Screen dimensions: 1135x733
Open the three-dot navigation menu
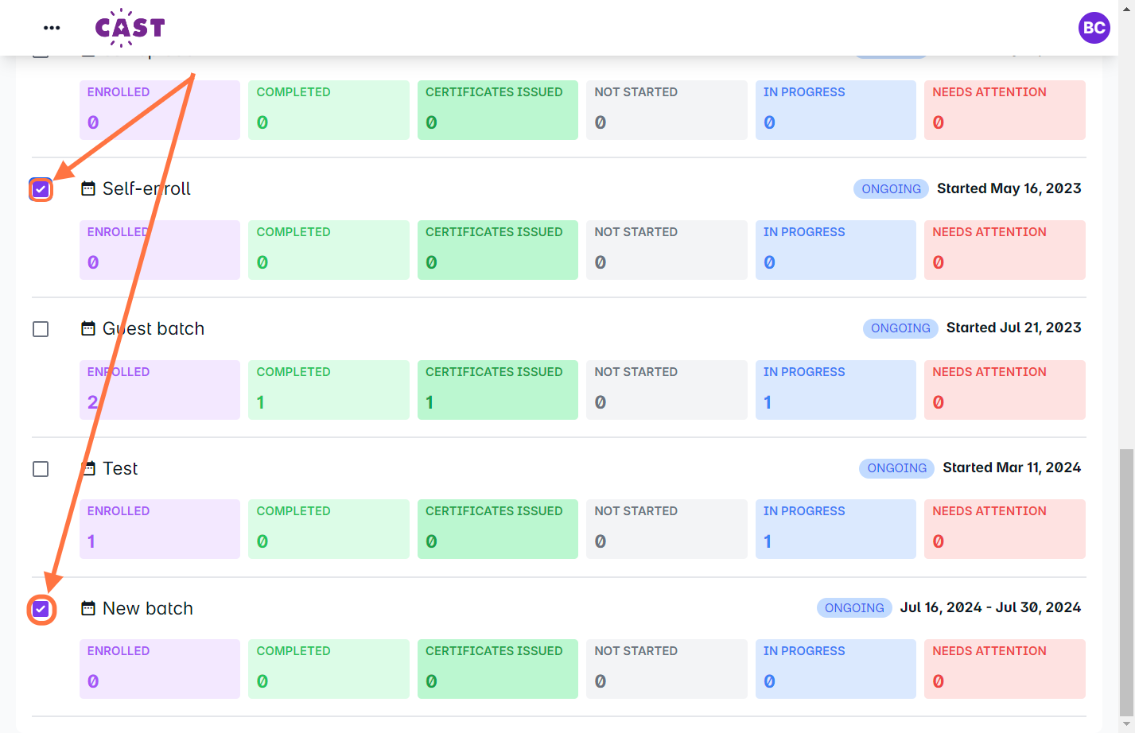pyautogui.click(x=52, y=28)
